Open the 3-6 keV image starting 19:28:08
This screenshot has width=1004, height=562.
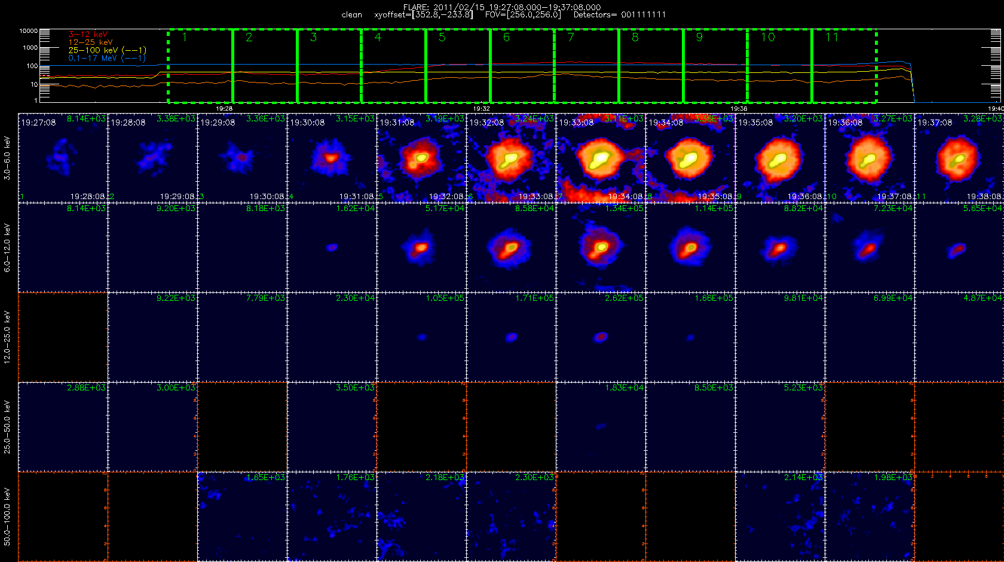152,158
